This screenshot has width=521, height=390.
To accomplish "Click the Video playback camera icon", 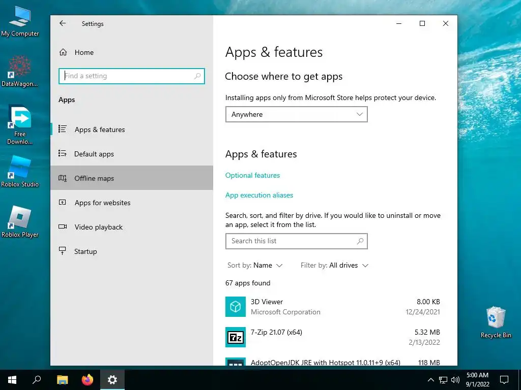I will click(63, 226).
